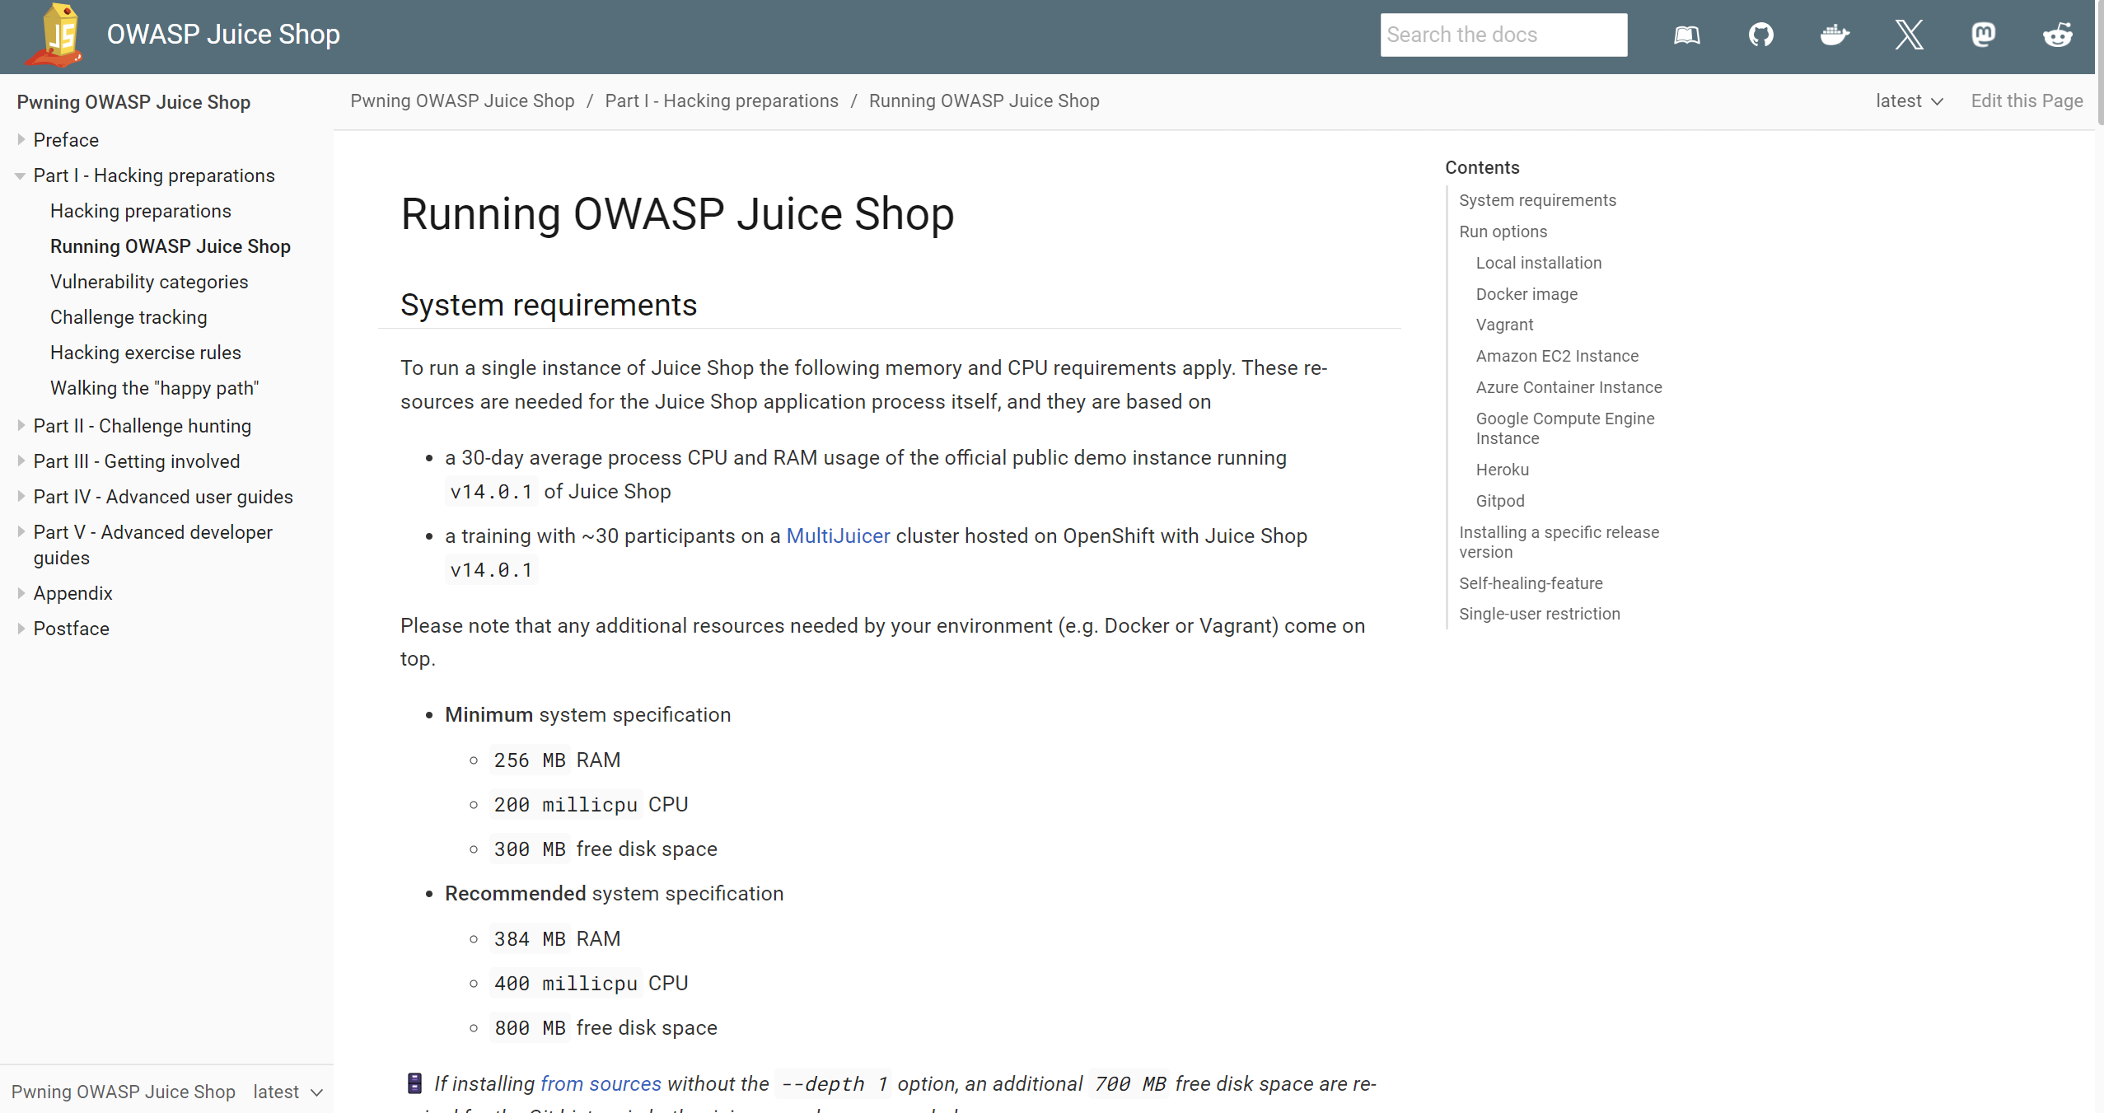Viewport: 2104px width, 1113px height.
Task: Click the Appendix sidebar label
Action: pos(72,593)
